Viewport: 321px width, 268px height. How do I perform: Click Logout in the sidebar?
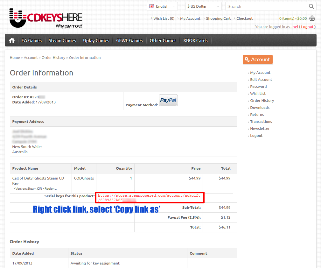(256, 136)
